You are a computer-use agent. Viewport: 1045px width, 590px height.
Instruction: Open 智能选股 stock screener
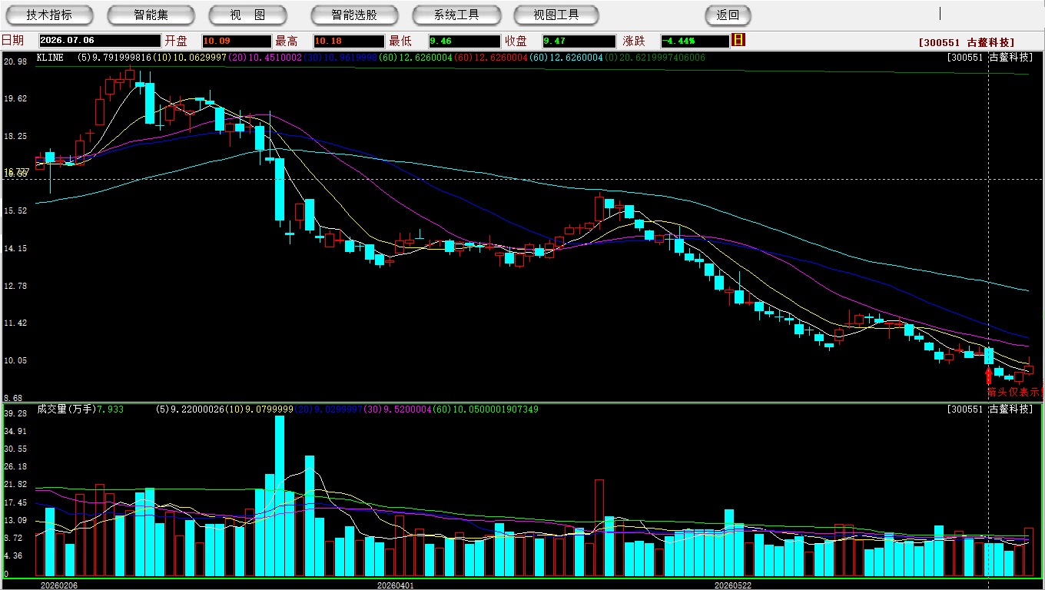[354, 15]
